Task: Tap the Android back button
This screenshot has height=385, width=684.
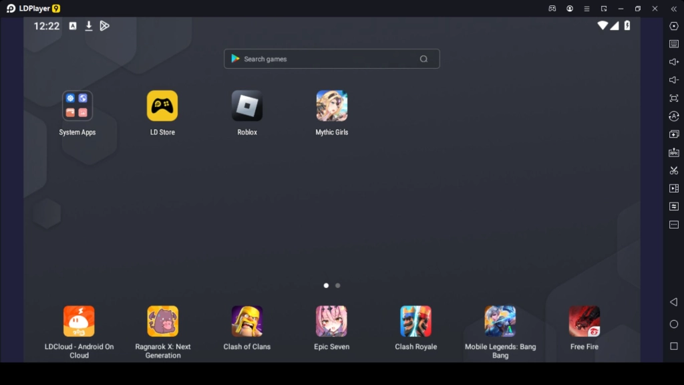Action: [x=673, y=302]
